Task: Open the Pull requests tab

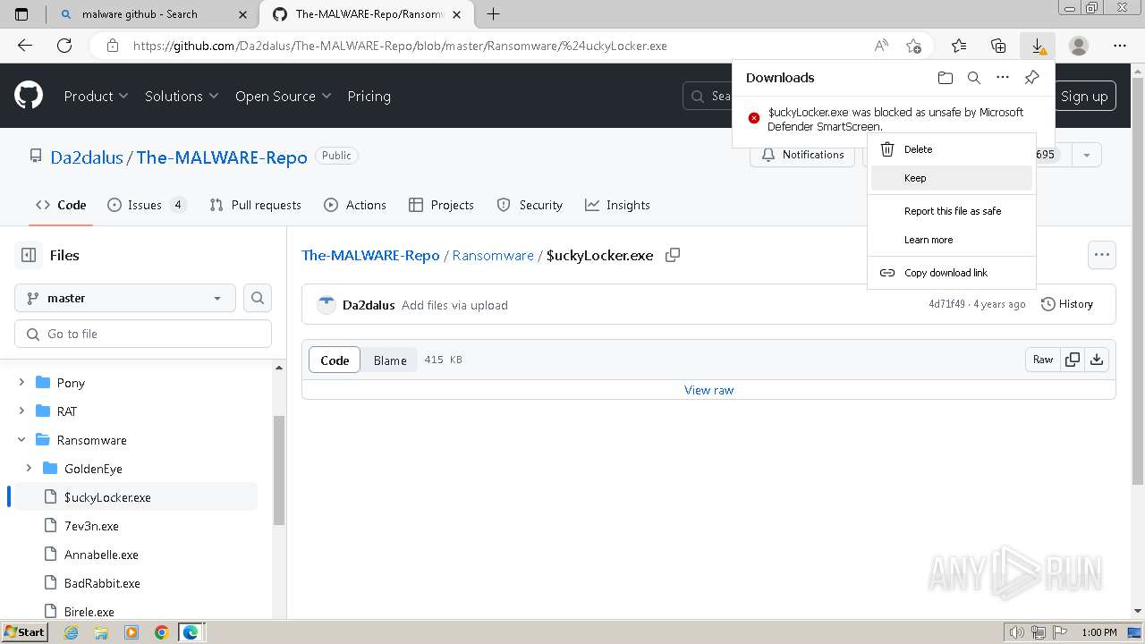Action: 255,205
